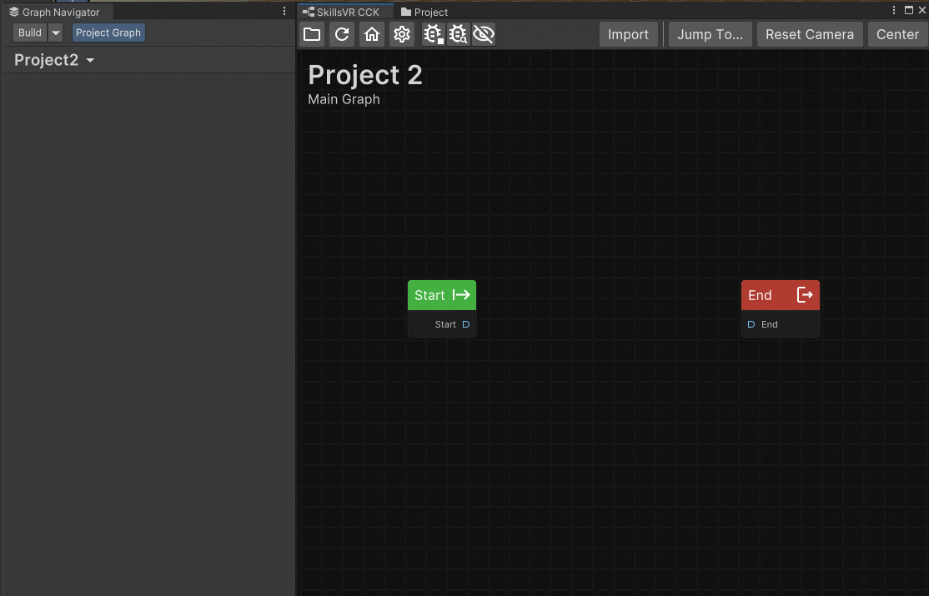The width and height of the screenshot is (929, 596).
Task: Select the red End node header
Action: (781, 295)
